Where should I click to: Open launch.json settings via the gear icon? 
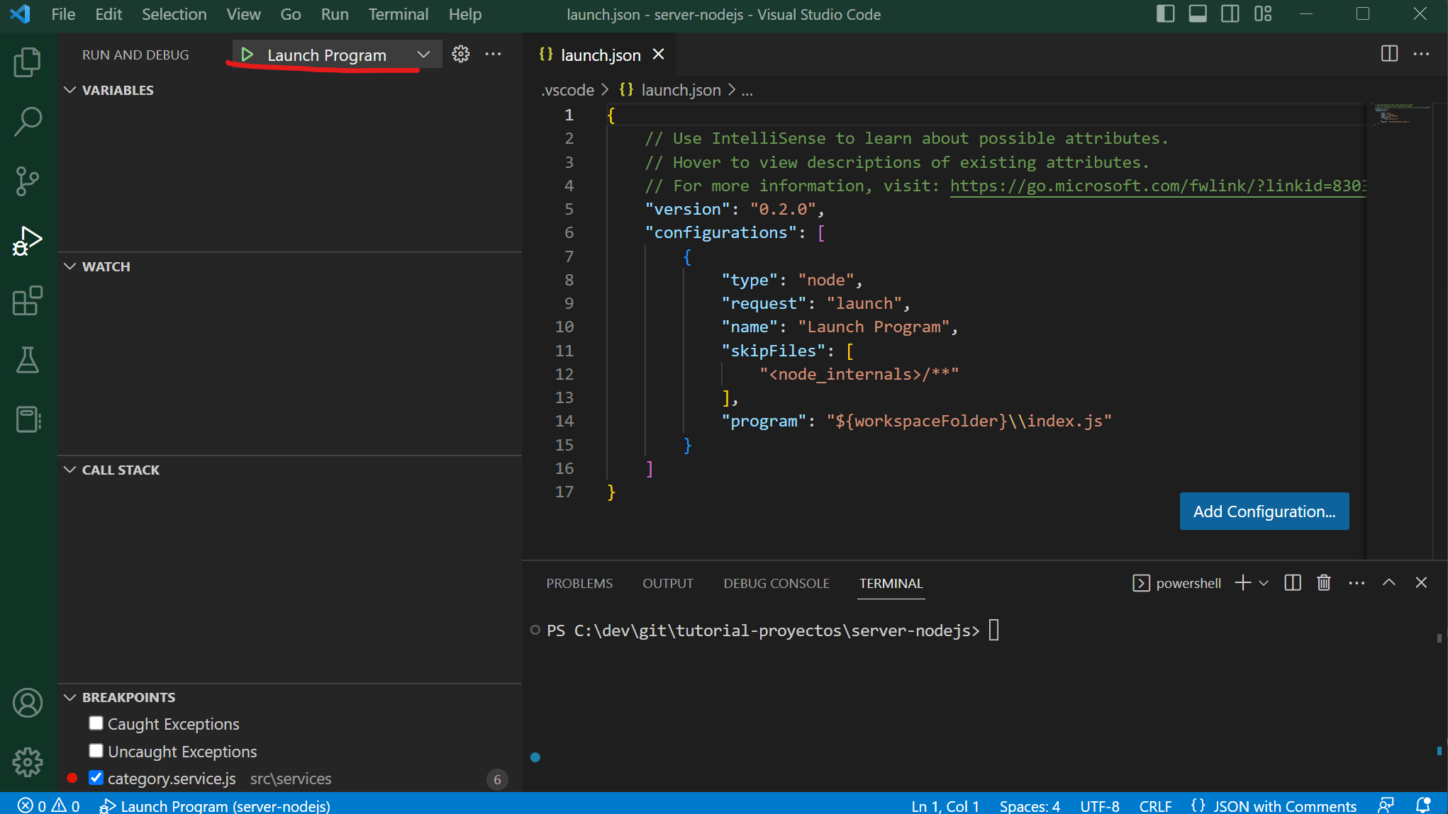click(460, 54)
